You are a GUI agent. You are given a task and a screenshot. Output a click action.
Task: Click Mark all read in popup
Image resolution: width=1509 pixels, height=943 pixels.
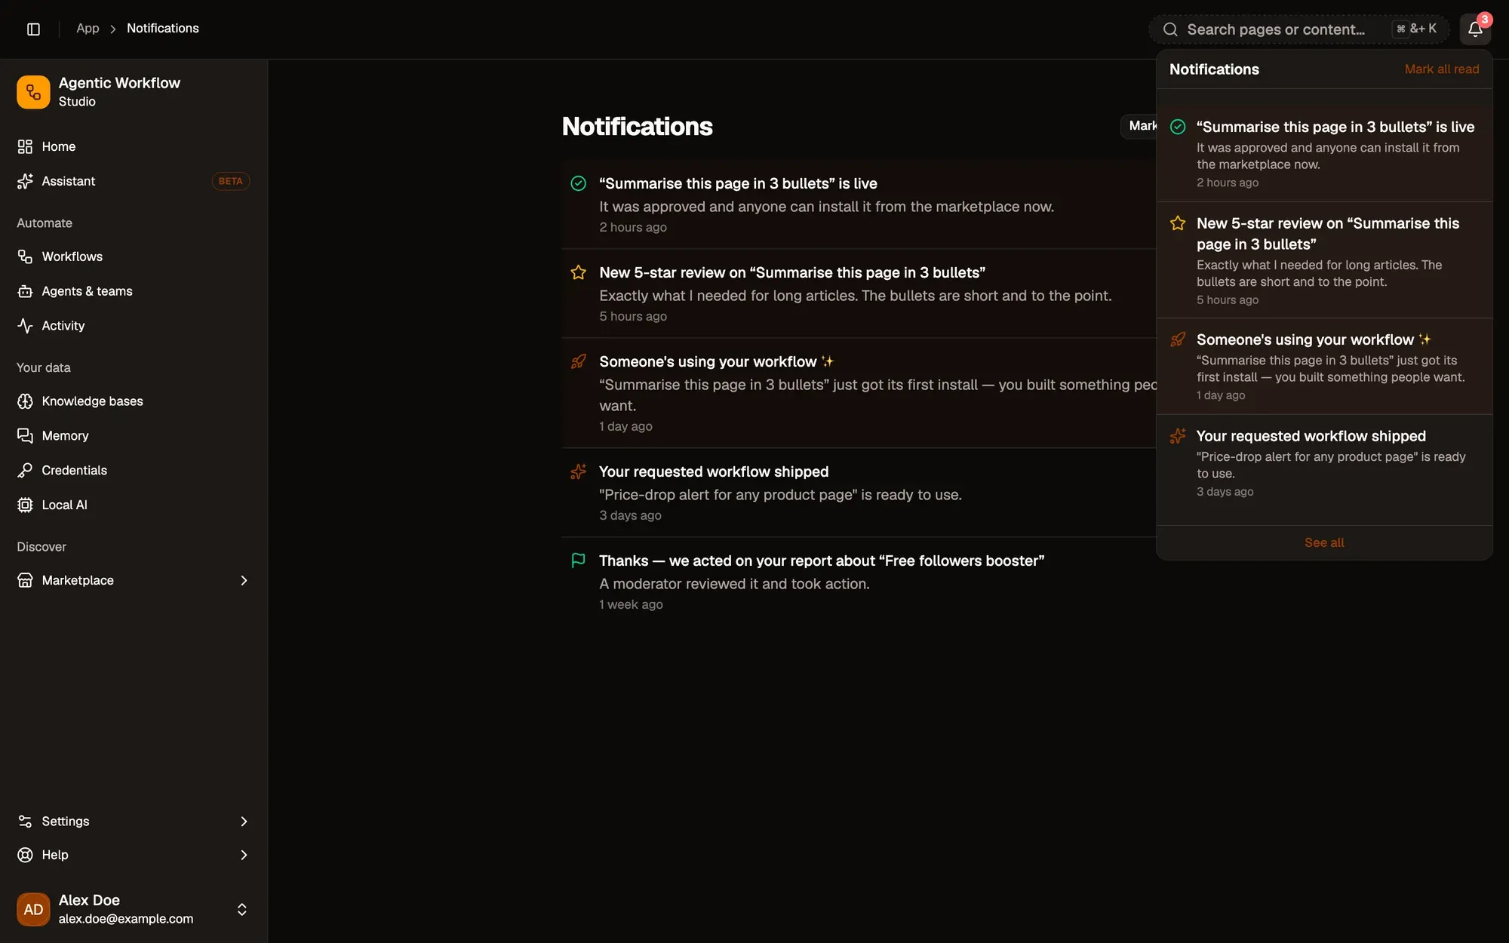pyautogui.click(x=1441, y=69)
